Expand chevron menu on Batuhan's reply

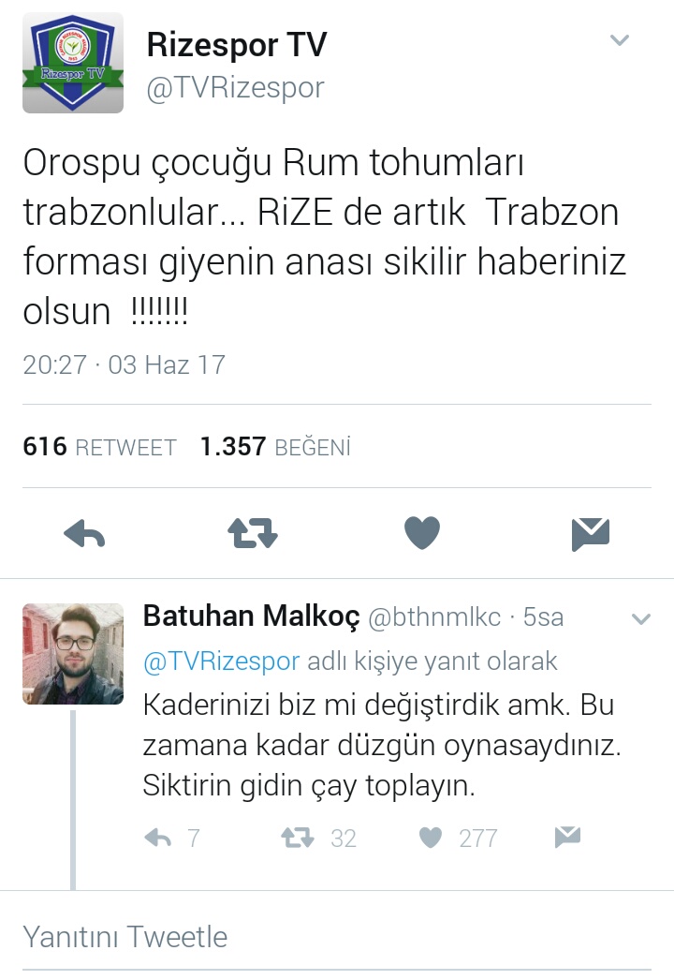641,618
